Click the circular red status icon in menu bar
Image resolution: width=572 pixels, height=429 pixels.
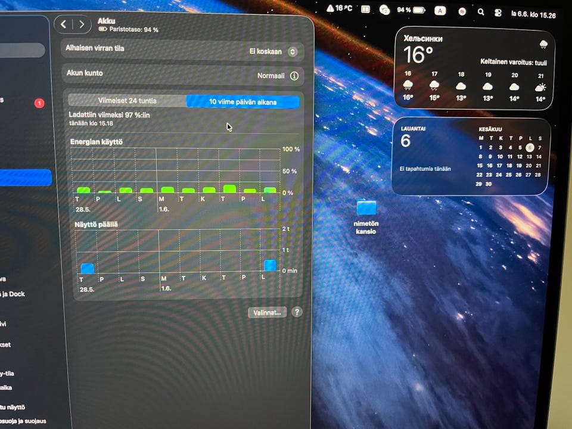click(x=462, y=11)
